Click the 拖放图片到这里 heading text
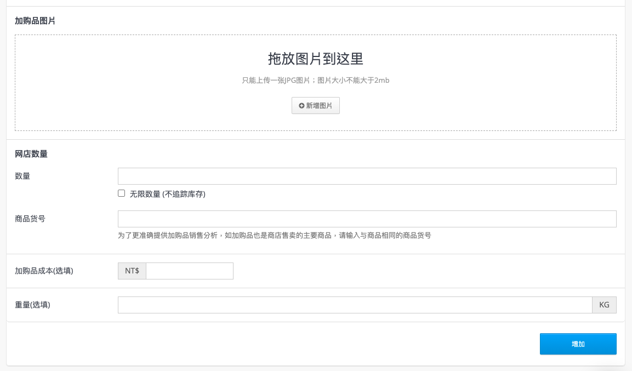This screenshot has width=632, height=371. click(x=316, y=59)
